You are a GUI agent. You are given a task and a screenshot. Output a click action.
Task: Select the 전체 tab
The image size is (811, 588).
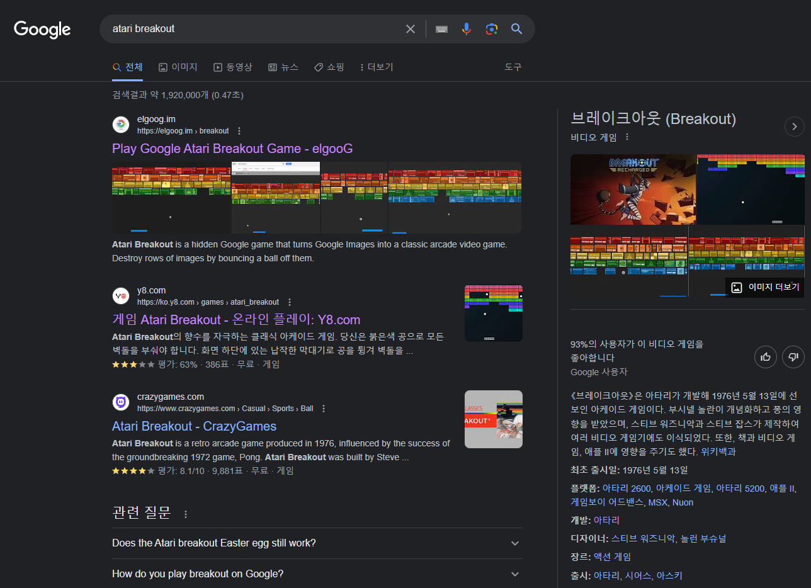[127, 67]
